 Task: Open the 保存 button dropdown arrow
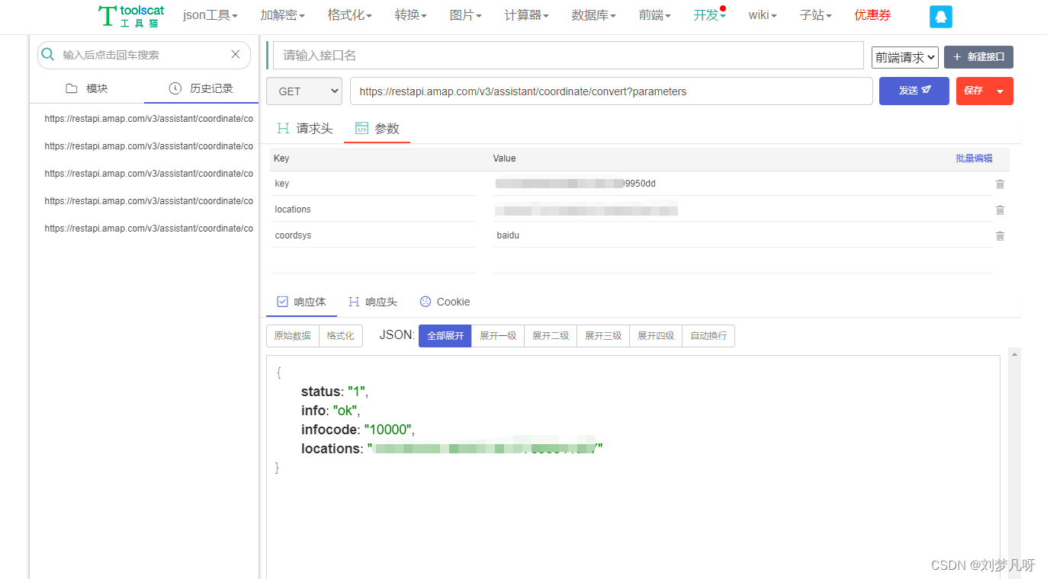pos(1000,91)
